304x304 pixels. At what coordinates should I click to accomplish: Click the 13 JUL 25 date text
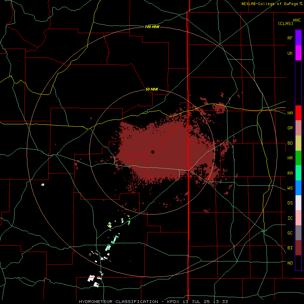197,302
